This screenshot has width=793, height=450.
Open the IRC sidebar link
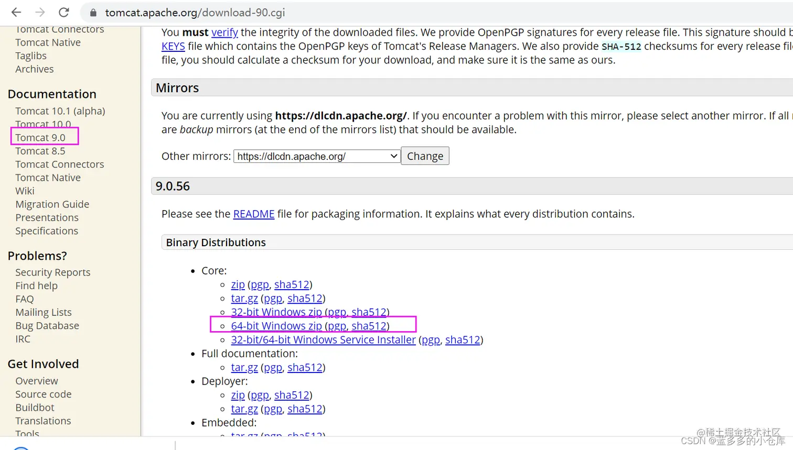23,339
